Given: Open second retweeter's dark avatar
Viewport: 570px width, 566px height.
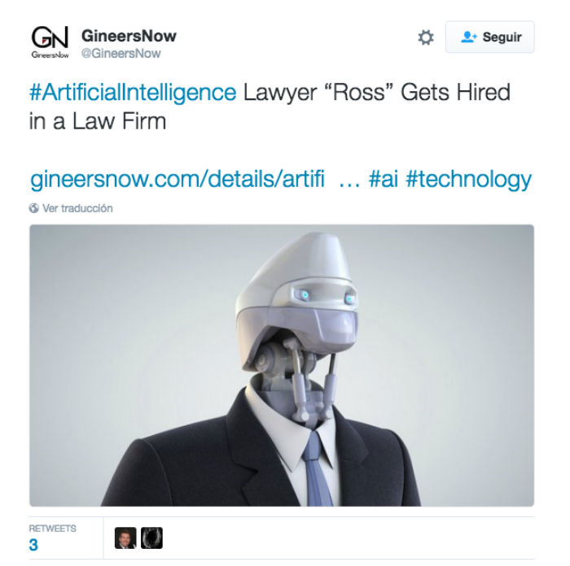Looking at the screenshot, I should click(x=151, y=538).
